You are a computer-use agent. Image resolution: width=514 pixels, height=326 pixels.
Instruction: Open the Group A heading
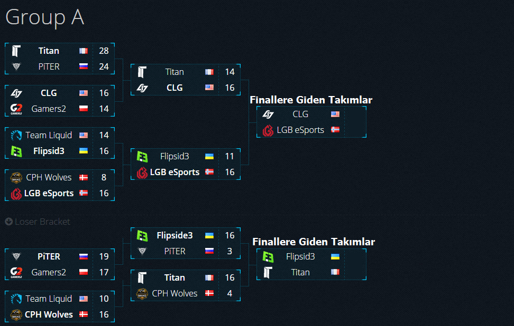(45, 17)
